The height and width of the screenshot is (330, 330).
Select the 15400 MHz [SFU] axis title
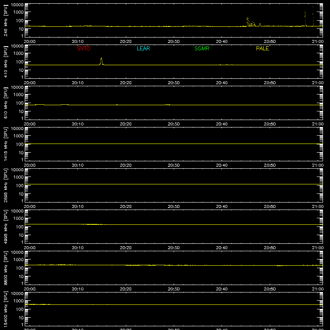click(x=5, y=309)
